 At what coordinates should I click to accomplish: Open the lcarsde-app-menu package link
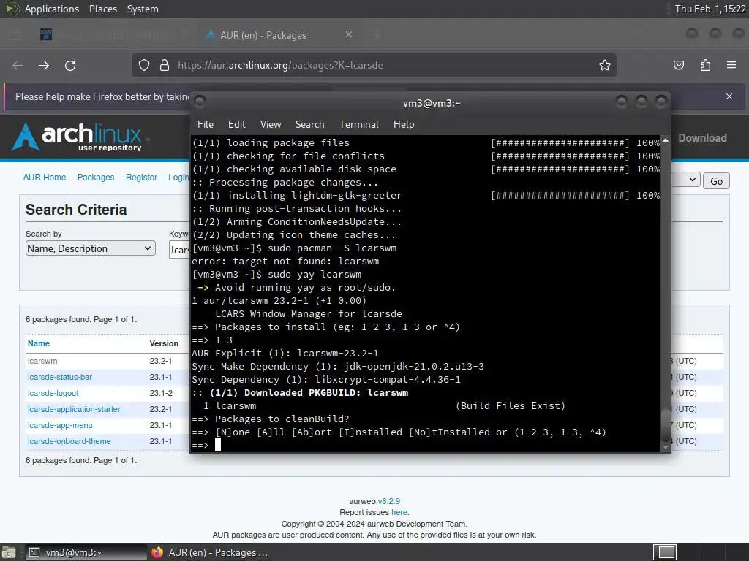[x=60, y=426]
